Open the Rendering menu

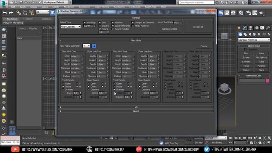tap(119, 7)
